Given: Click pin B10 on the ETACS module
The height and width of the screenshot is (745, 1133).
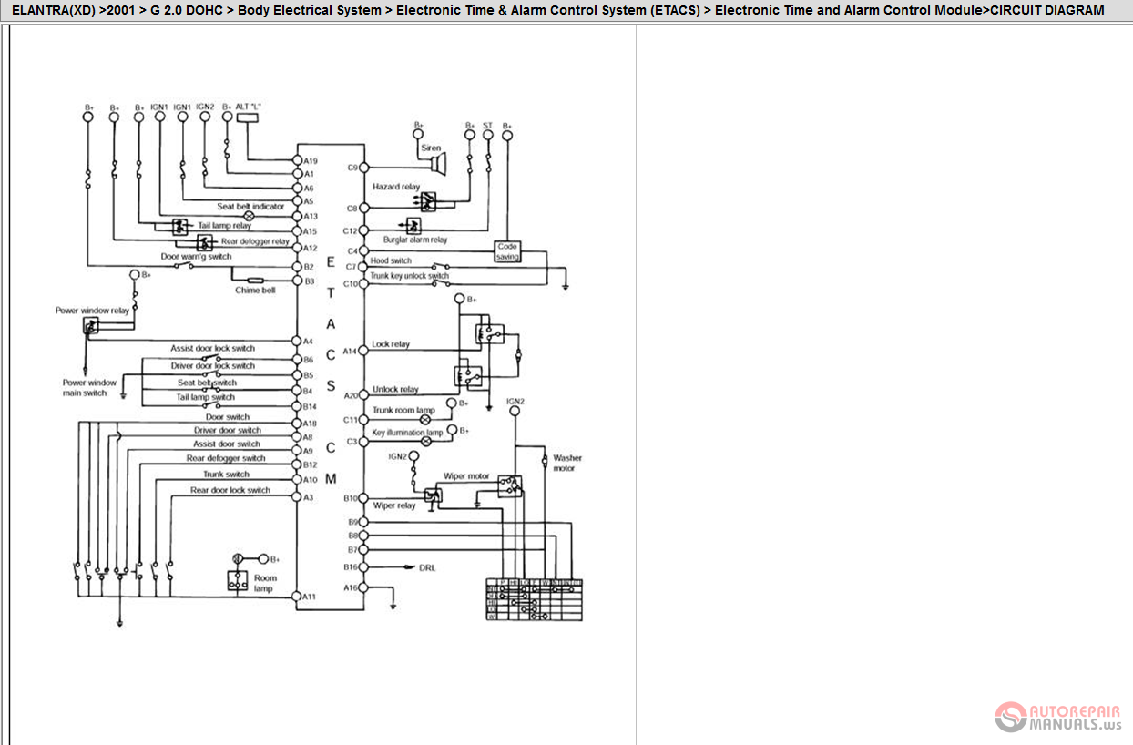Looking at the screenshot, I should [363, 498].
